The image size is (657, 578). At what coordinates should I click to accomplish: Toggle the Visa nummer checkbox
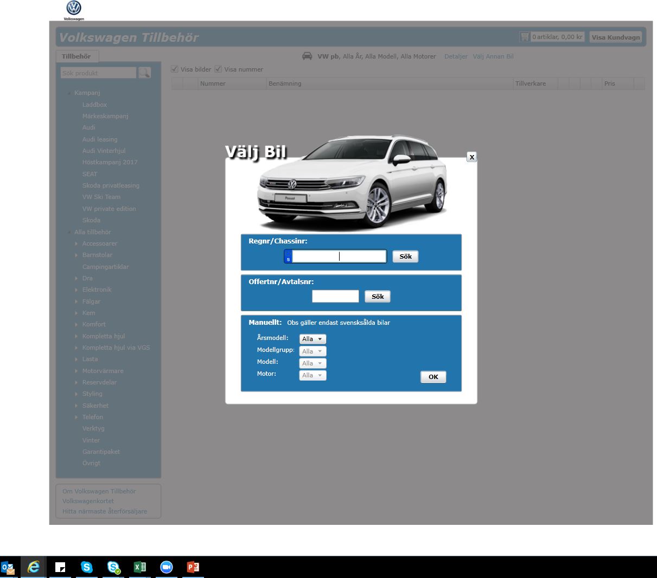click(x=219, y=69)
